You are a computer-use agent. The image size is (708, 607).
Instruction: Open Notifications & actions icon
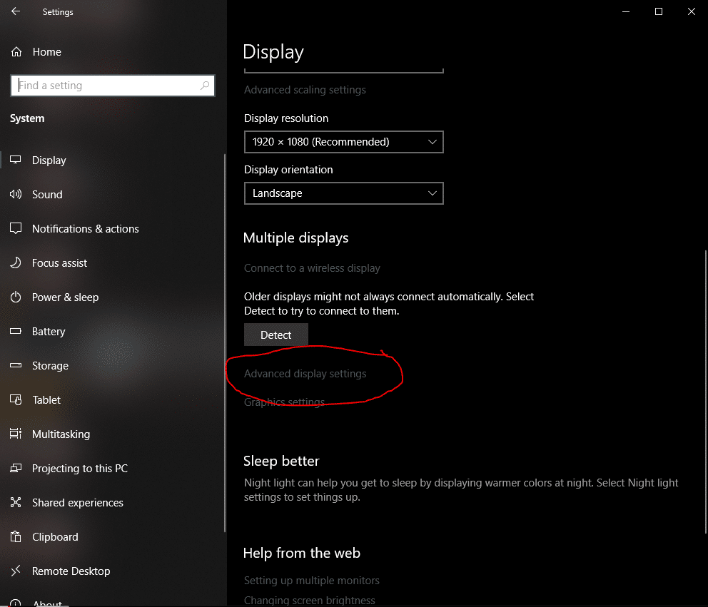16,229
